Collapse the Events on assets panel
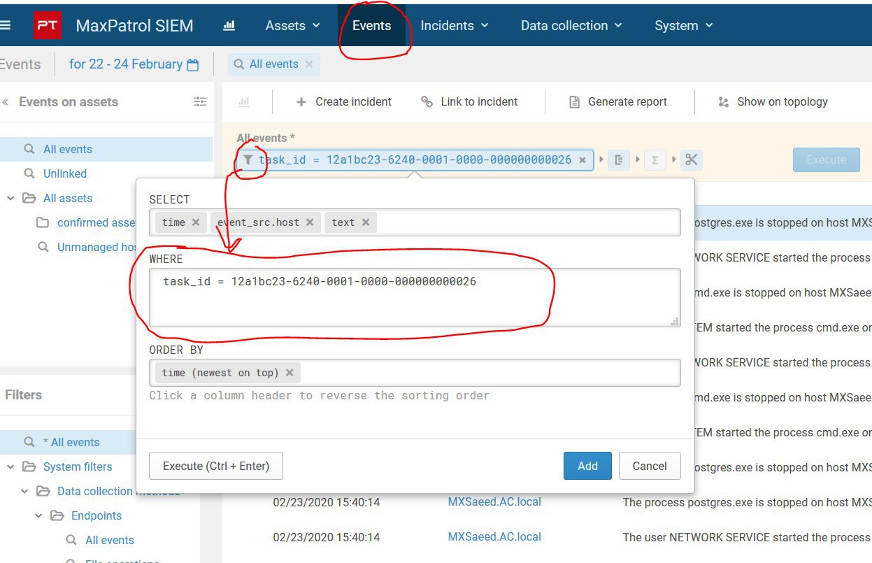Image resolution: width=872 pixels, height=563 pixels. pyautogui.click(x=6, y=102)
